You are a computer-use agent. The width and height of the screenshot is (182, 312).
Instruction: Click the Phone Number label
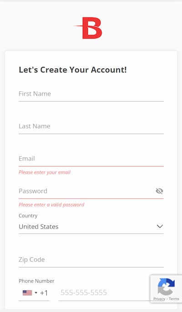coord(36,281)
